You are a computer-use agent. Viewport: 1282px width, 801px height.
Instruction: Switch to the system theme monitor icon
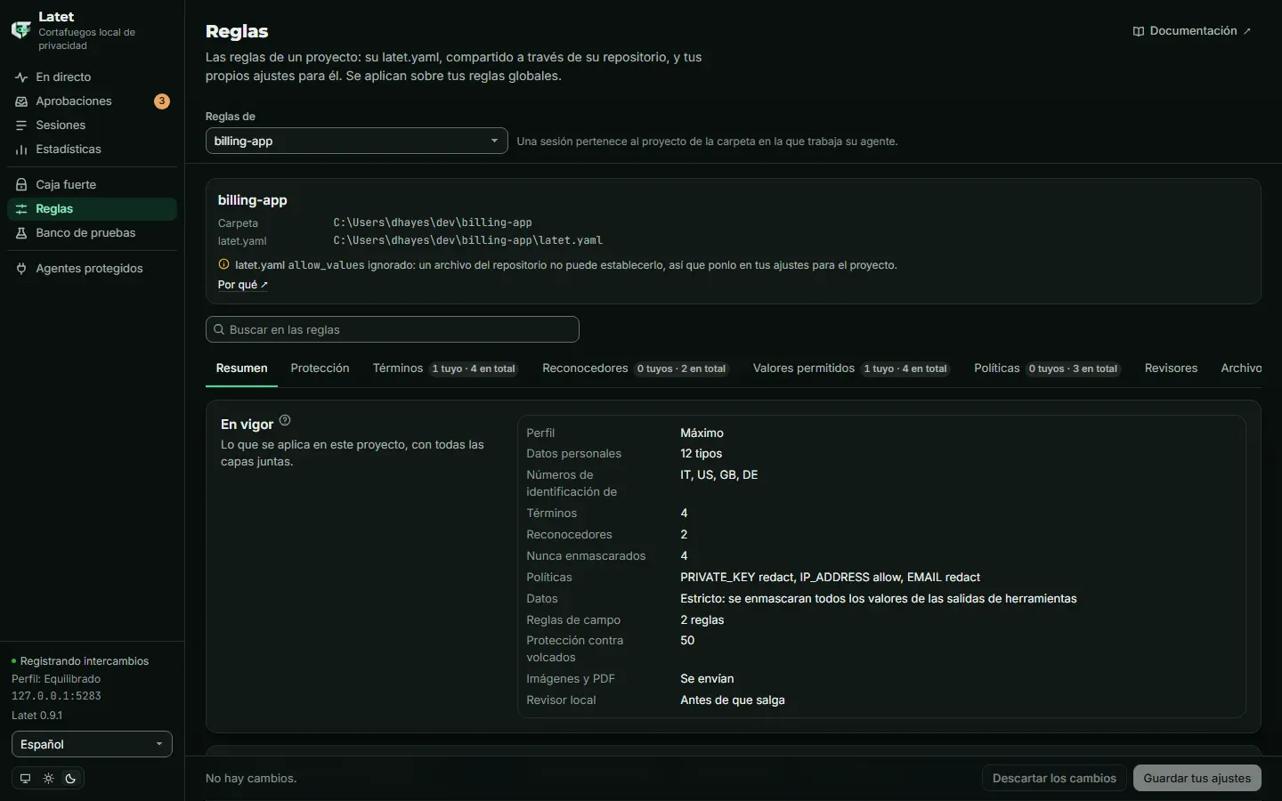click(25, 779)
